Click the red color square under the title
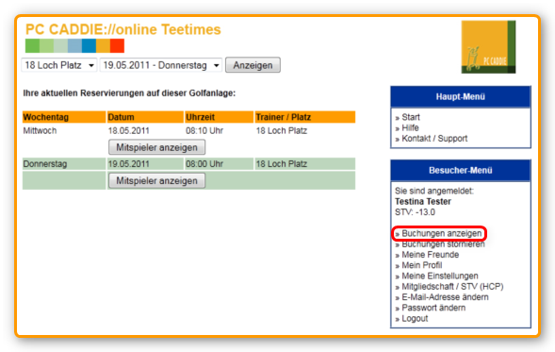 117,45
